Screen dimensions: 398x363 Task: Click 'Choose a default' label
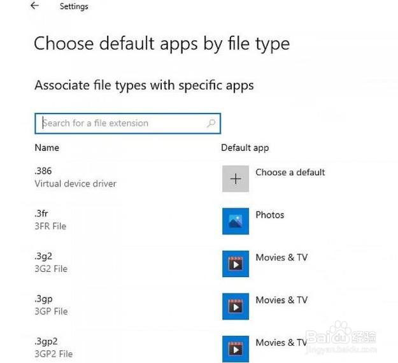point(290,173)
